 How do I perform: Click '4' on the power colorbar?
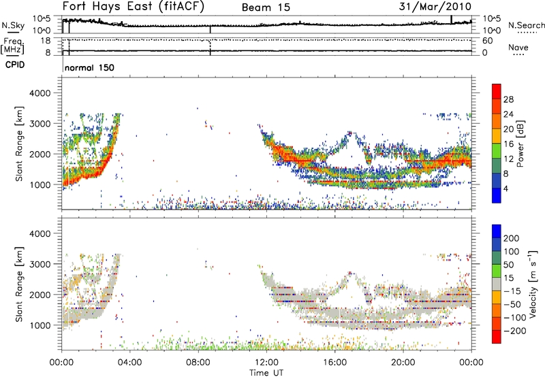click(506, 189)
